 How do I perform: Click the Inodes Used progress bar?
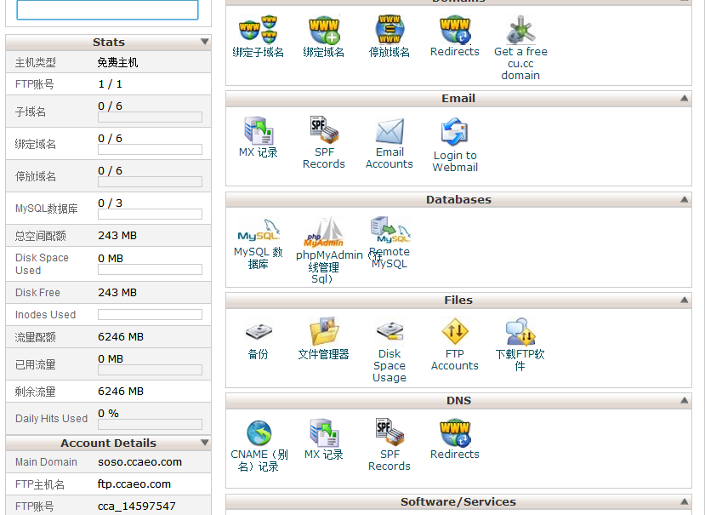click(151, 314)
